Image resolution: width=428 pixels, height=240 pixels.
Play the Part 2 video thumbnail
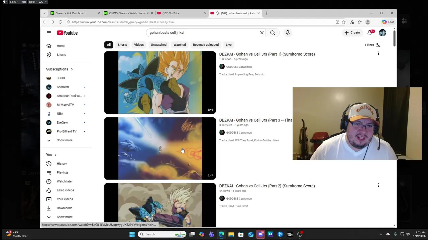pos(160,205)
